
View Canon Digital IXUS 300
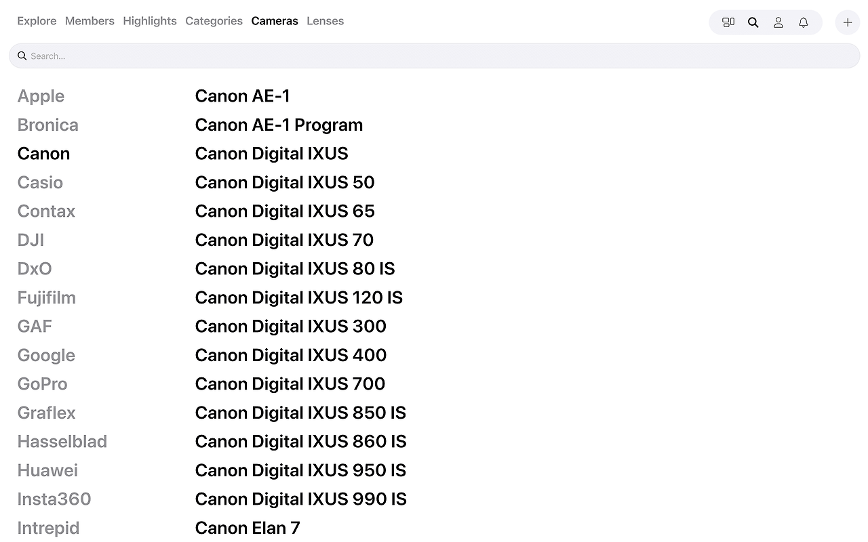[291, 327]
